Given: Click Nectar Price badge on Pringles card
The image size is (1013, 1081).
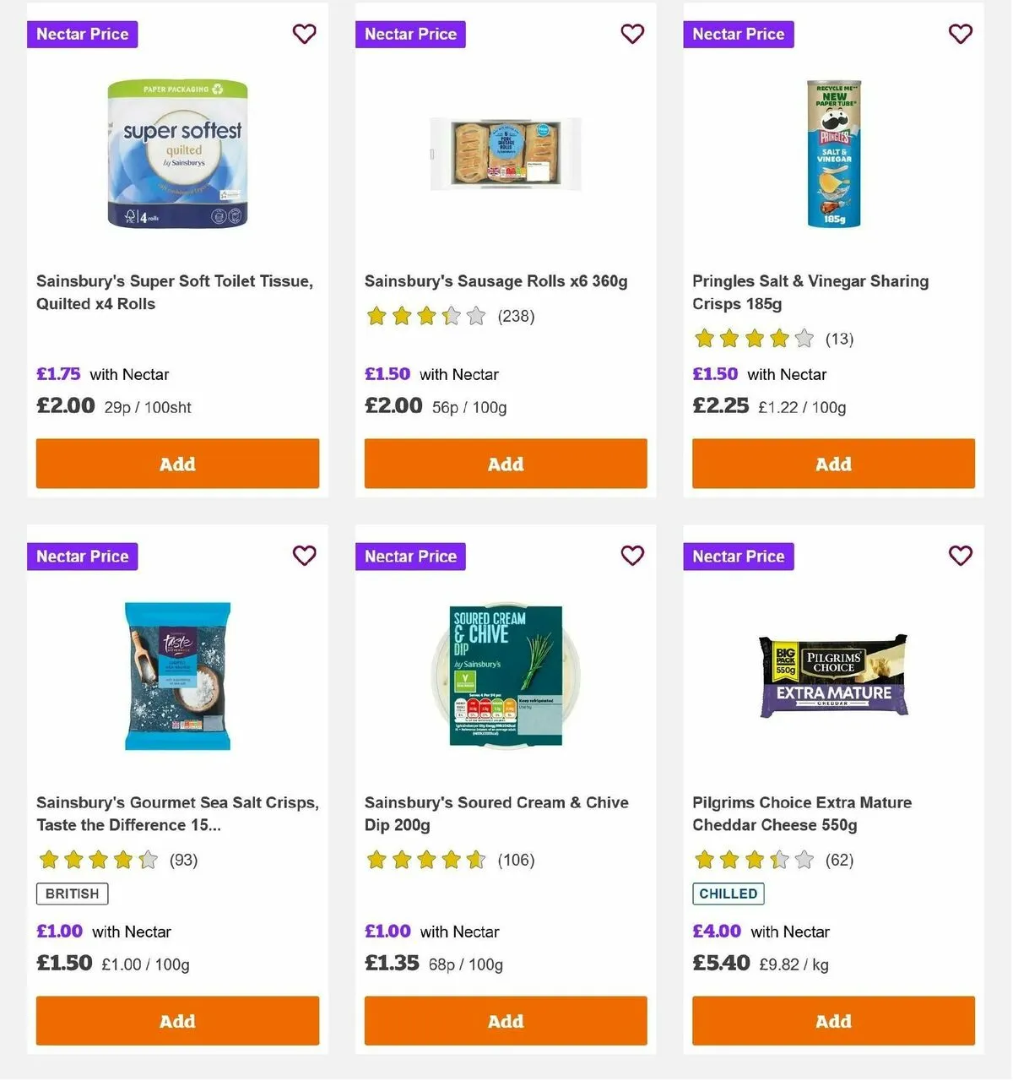Looking at the screenshot, I should click(739, 35).
